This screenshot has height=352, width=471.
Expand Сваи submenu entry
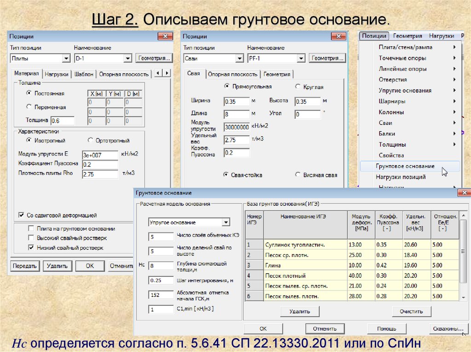[410, 123]
